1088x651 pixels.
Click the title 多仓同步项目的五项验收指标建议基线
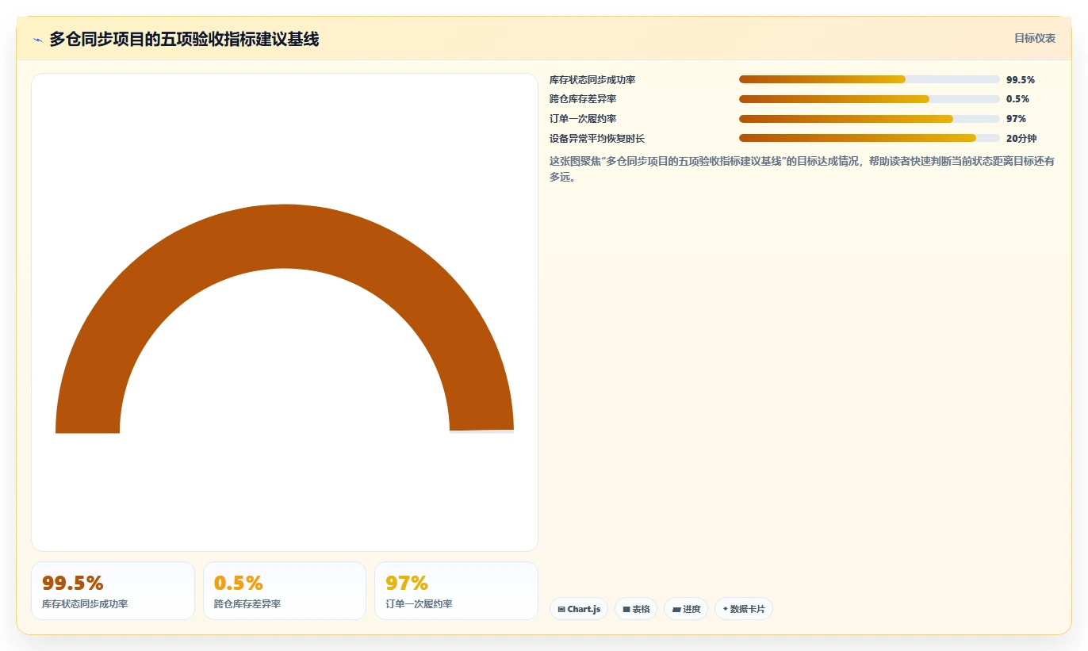click(184, 39)
